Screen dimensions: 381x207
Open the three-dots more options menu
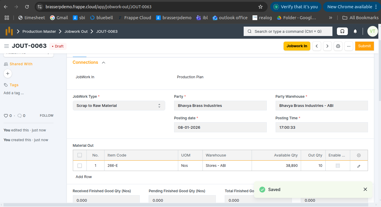348,46
